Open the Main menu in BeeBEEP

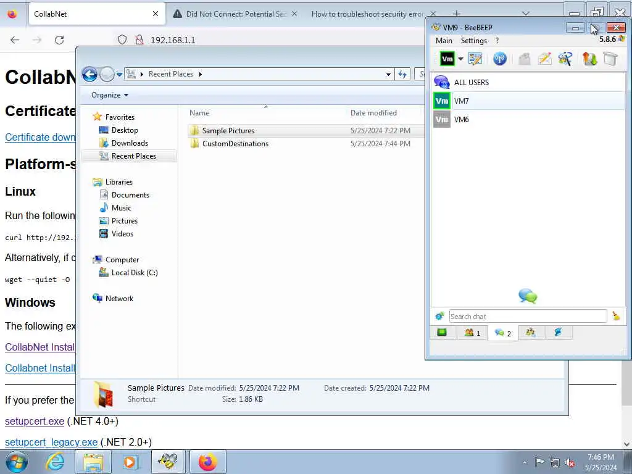[x=444, y=40]
